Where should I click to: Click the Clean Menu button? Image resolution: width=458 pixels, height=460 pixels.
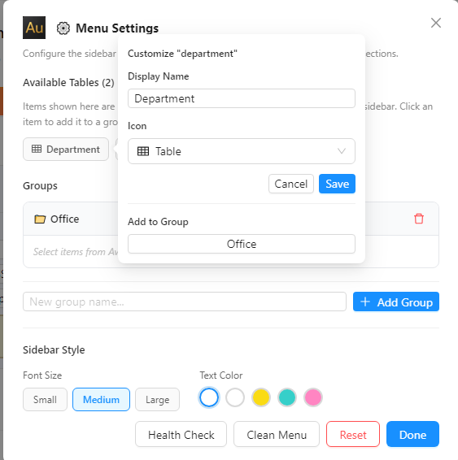pos(277,434)
